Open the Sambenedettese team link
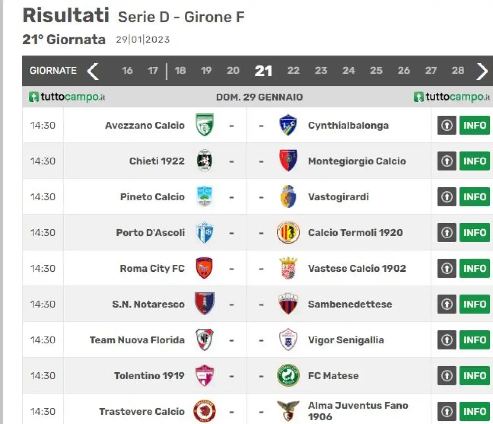Screen dimensions: 493x424 [x=350, y=304]
